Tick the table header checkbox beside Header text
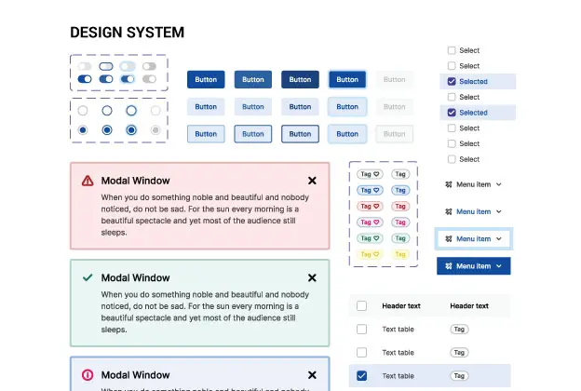 coord(361,305)
